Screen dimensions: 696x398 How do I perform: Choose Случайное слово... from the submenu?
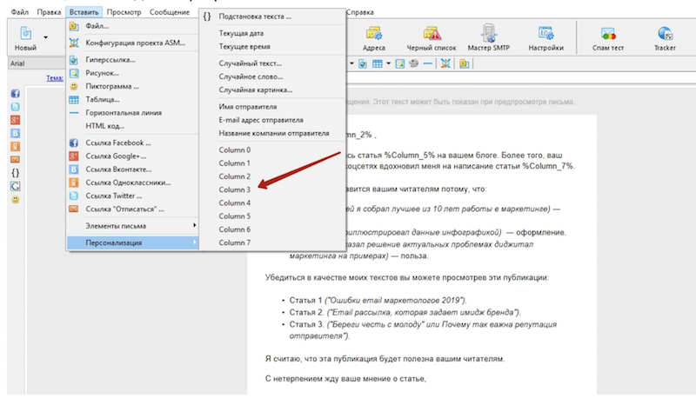click(272, 76)
